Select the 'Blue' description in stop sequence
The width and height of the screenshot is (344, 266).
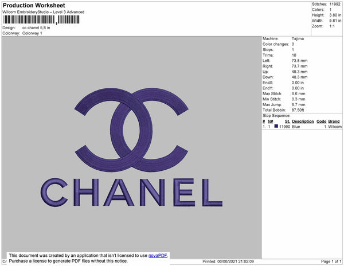296,127
